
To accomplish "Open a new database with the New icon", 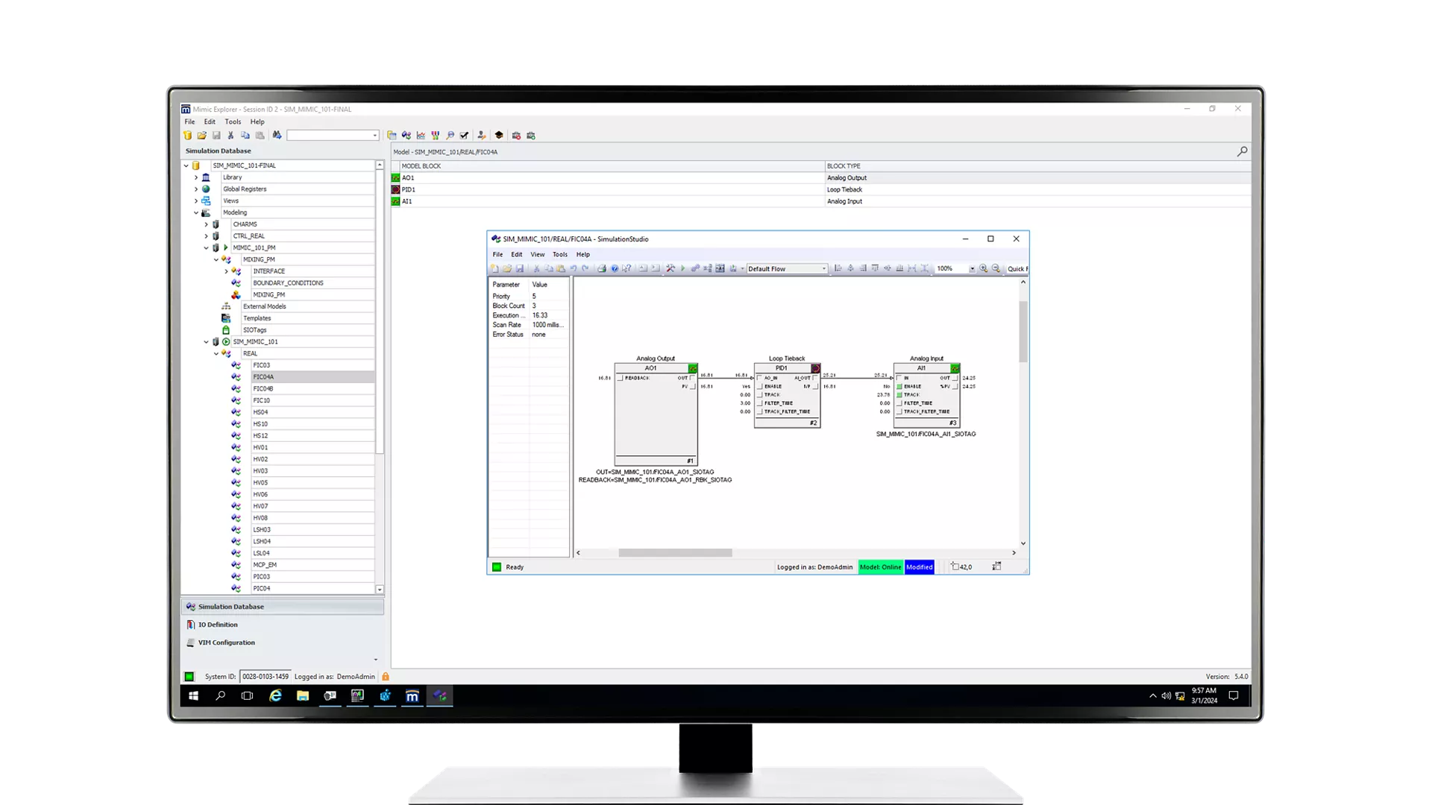I will coord(187,135).
